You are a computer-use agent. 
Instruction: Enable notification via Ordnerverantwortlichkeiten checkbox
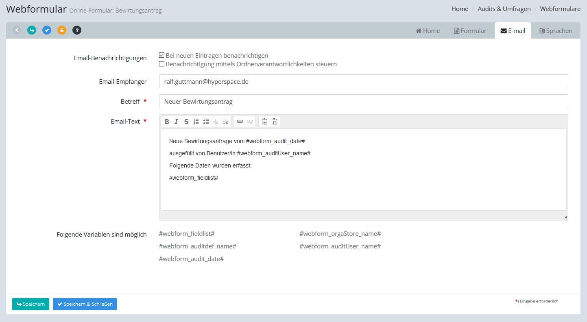(161, 64)
